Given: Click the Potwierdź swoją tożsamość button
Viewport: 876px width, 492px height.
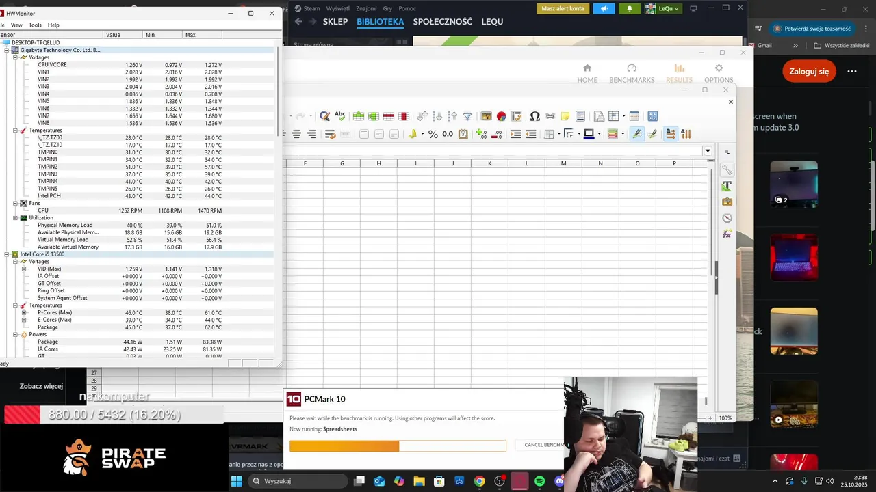Looking at the screenshot, I should coord(812,29).
